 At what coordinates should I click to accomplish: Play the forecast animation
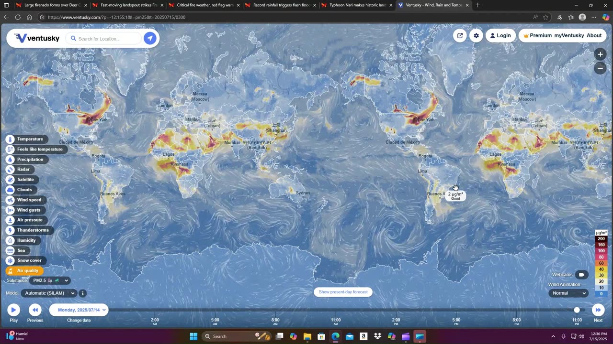pos(13,310)
